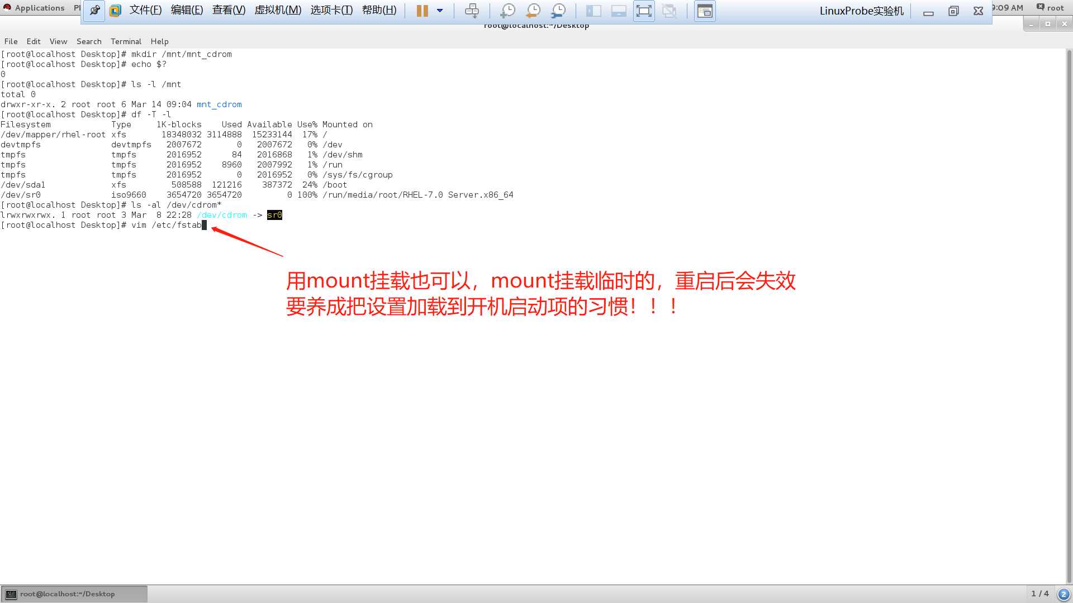Screen dimensions: 1073x603
Task: Click the second monitor/screen icon
Action: [618, 10]
